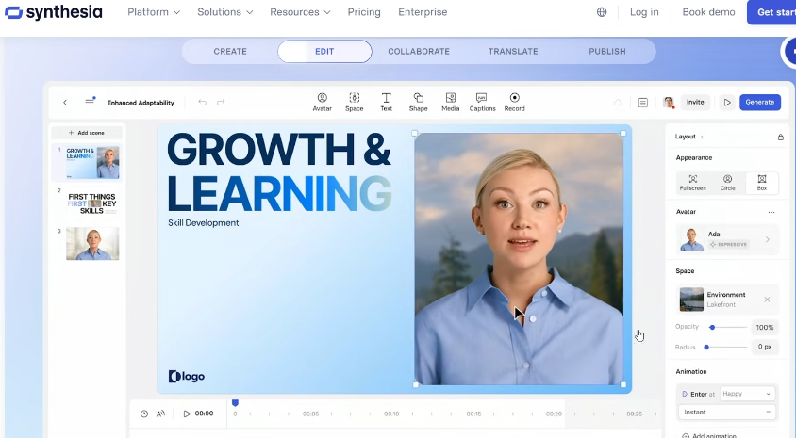Viewport: 796px width, 438px height.
Task: Open the Captions tool
Action: click(482, 102)
